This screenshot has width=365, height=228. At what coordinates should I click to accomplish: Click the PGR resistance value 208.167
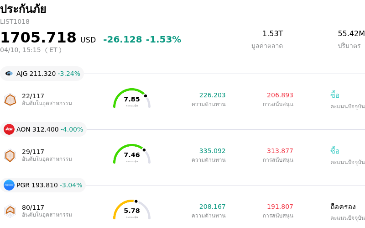[212, 207]
